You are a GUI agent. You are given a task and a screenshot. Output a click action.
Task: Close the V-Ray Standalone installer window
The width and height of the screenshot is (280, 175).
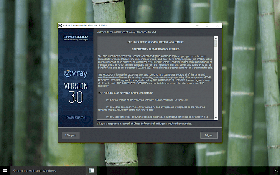(217, 26)
